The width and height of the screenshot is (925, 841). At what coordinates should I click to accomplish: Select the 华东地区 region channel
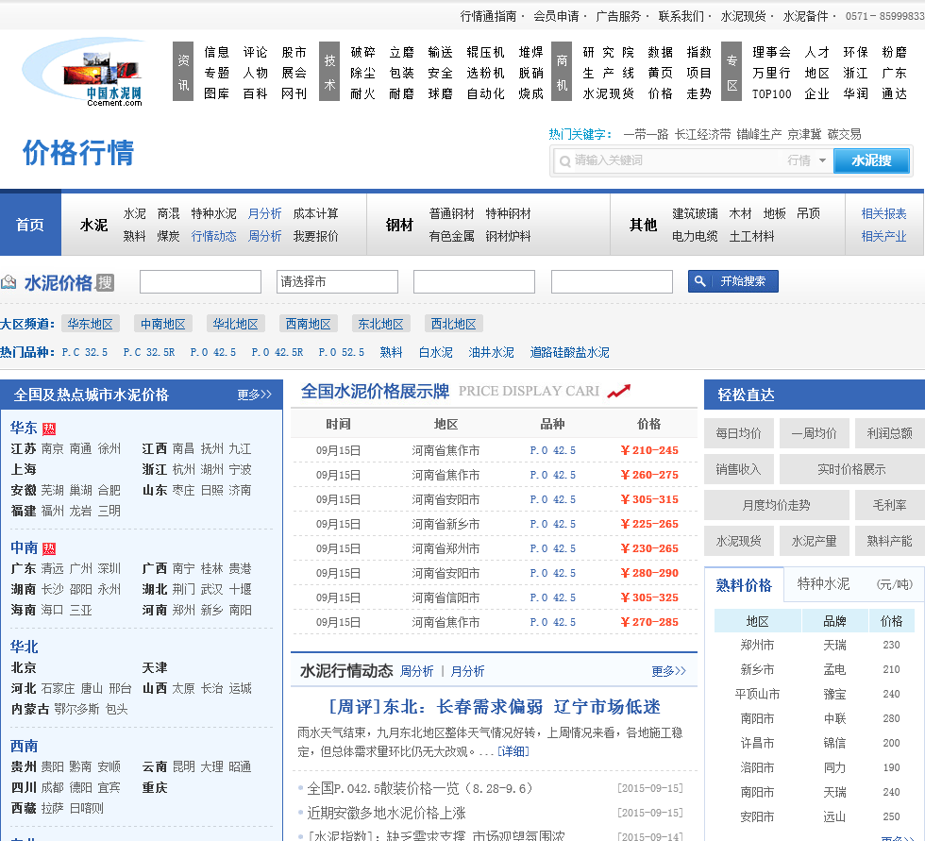(x=91, y=324)
